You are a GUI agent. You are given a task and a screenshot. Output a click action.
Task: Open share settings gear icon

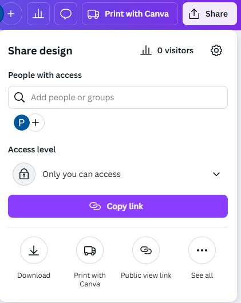[x=216, y=50]
